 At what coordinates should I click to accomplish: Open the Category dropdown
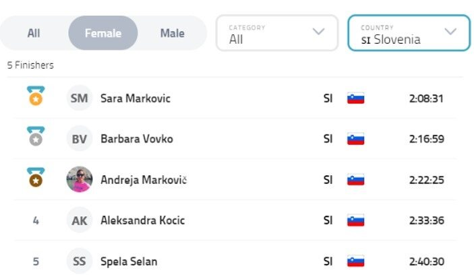point(276,33)
